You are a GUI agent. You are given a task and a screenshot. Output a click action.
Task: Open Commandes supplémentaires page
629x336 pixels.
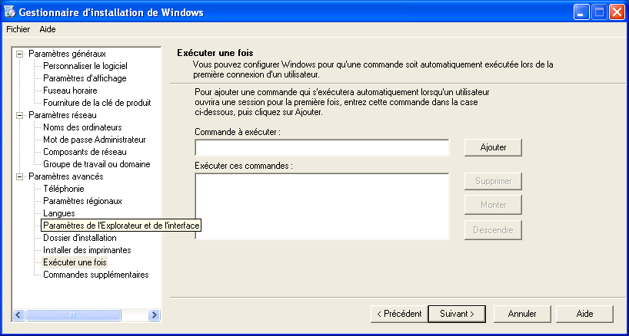coord(96,275)
